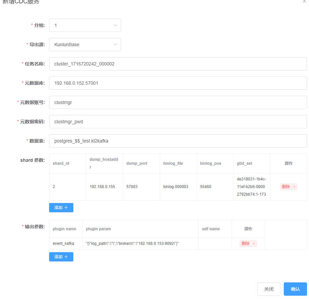Click the 数据表 input field
Screen dimensions: 309x301
178,141
